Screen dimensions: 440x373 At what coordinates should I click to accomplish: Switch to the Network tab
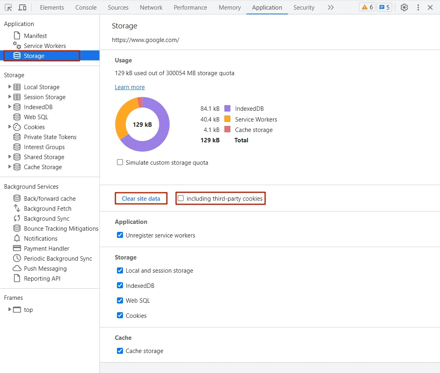point(151,7)
